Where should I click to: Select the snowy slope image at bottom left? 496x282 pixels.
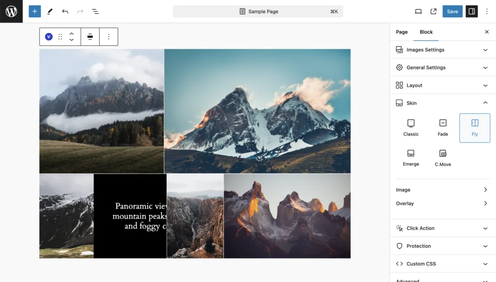(x=66, y=216)
